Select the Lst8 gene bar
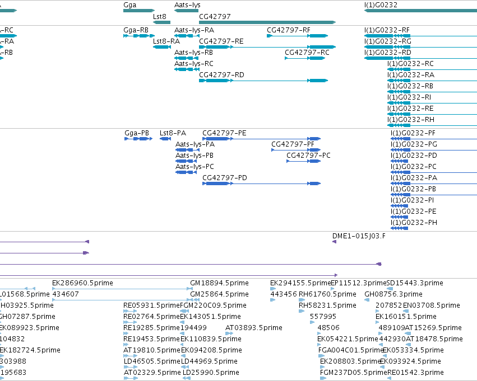 click(x=161, y=22)
